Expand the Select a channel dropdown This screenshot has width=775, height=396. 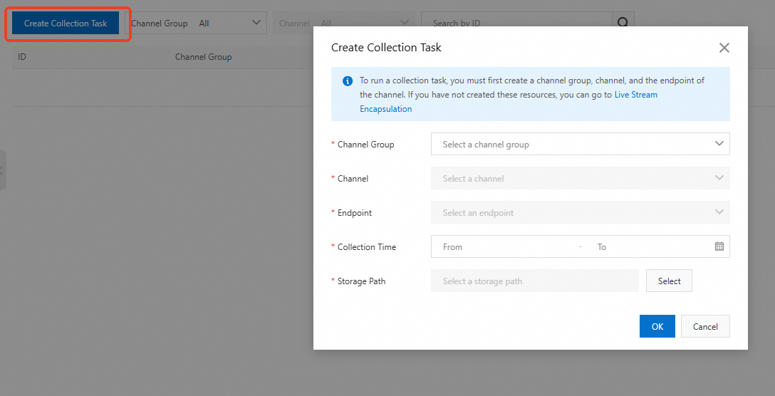580,178
